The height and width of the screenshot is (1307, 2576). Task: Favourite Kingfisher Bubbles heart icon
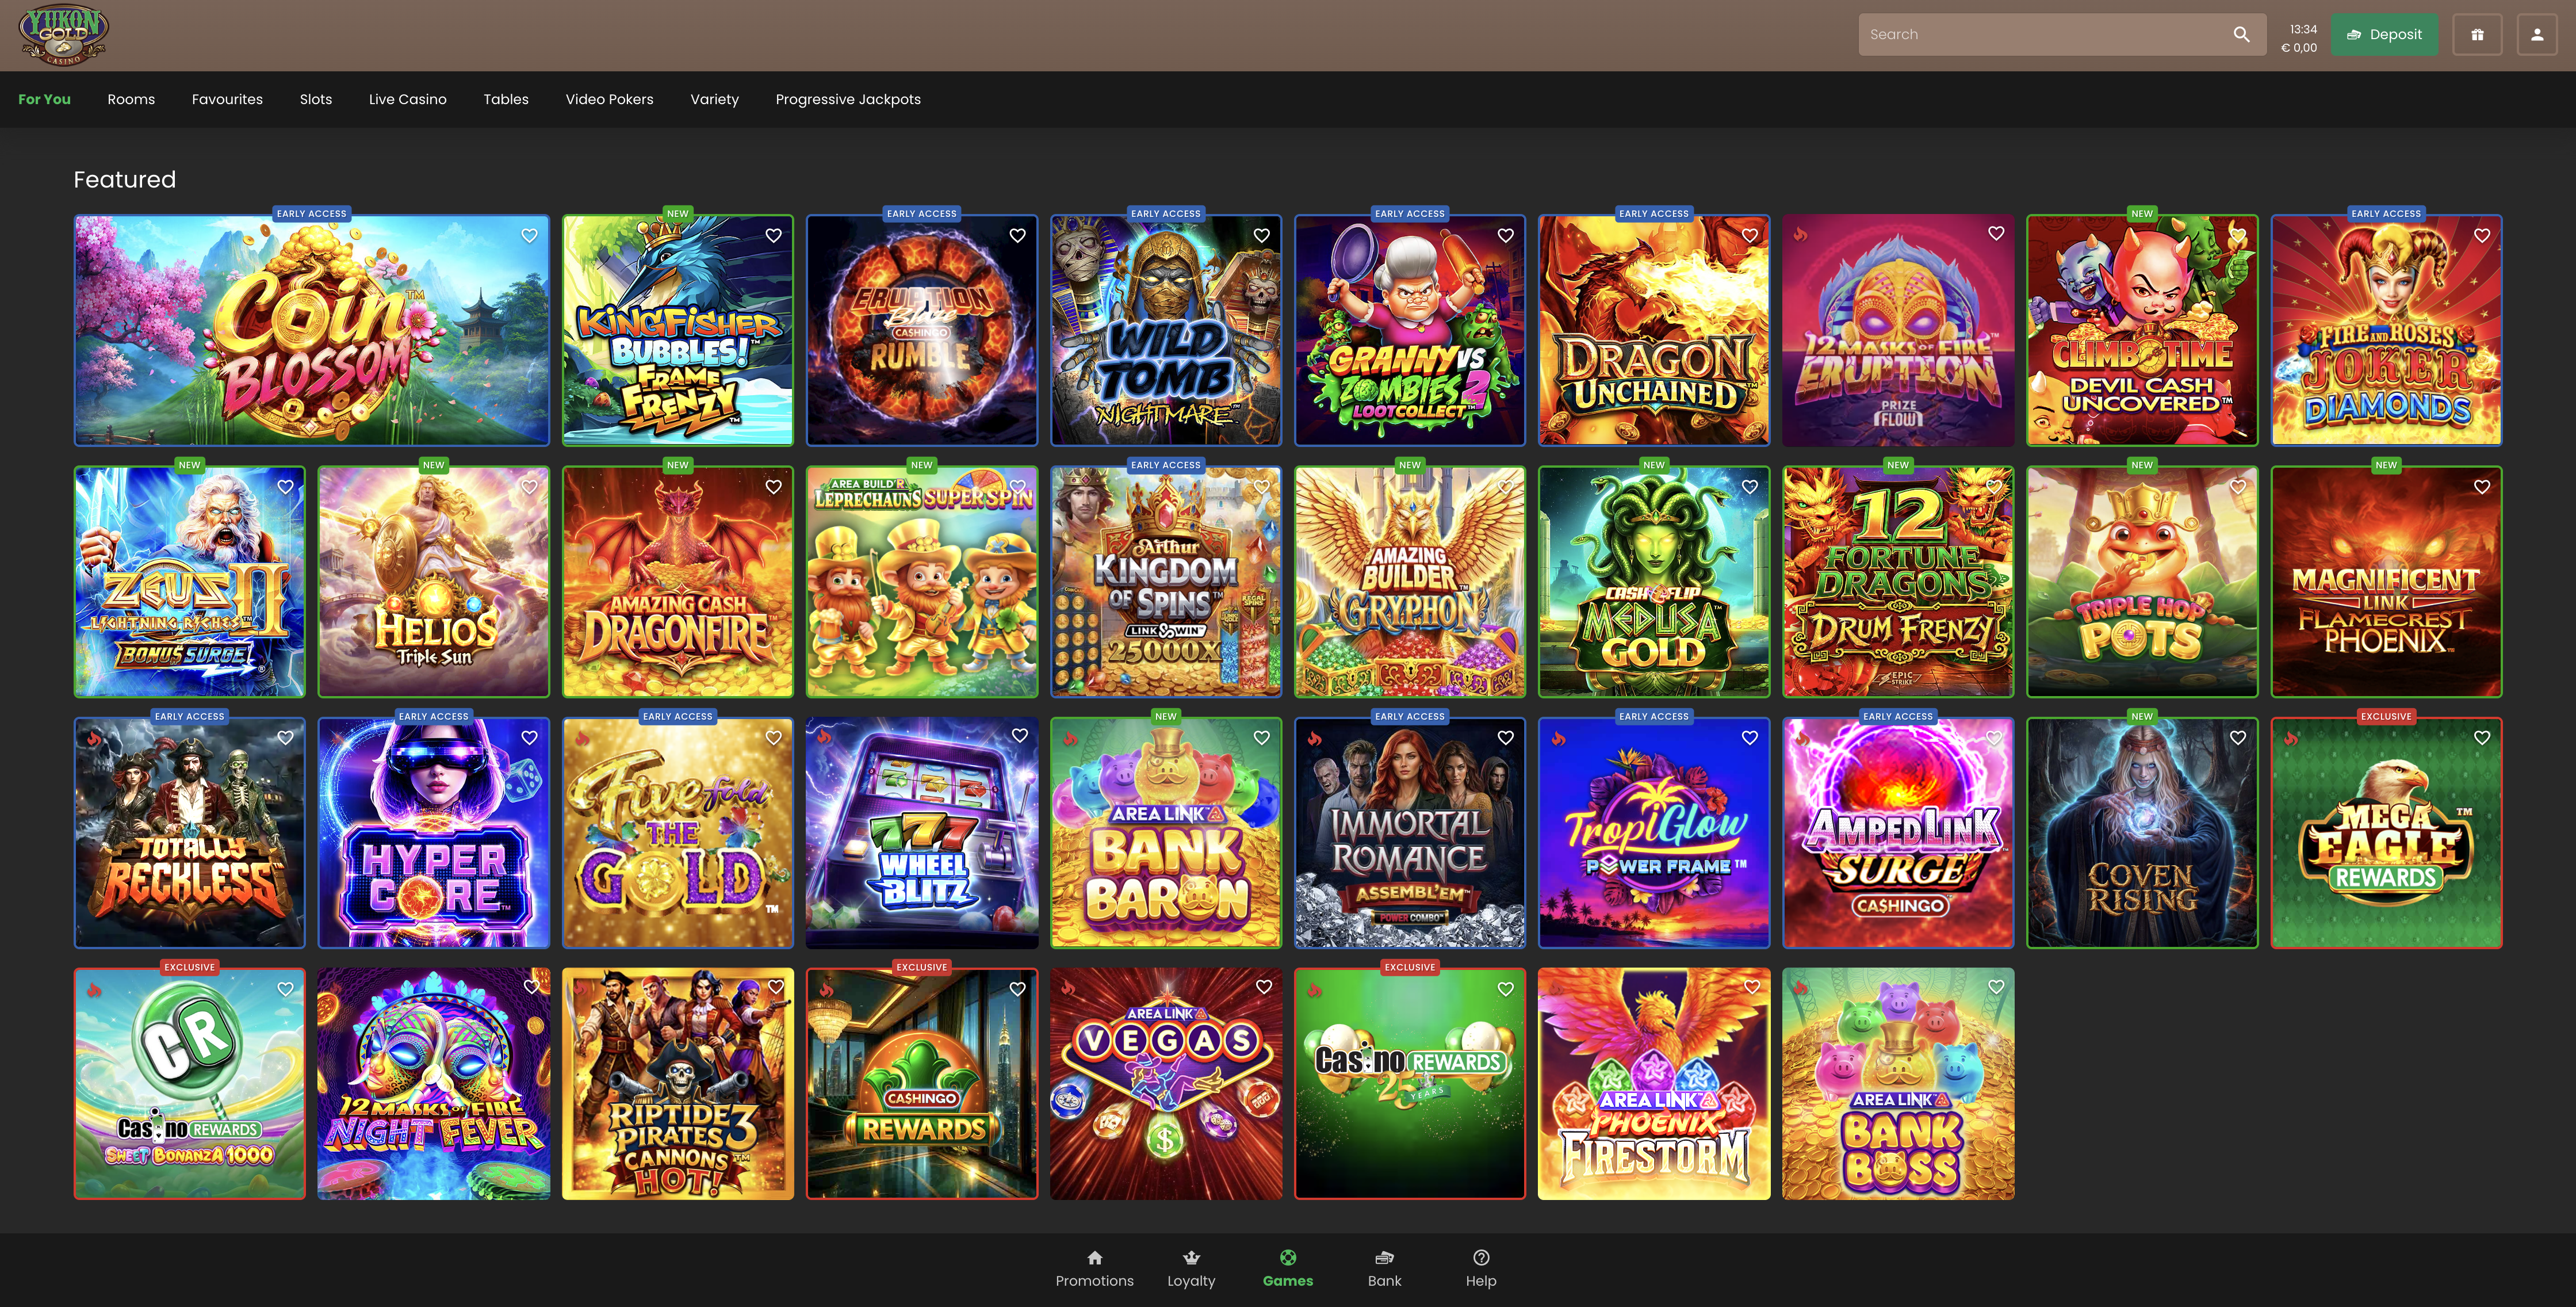pos(773,235)
